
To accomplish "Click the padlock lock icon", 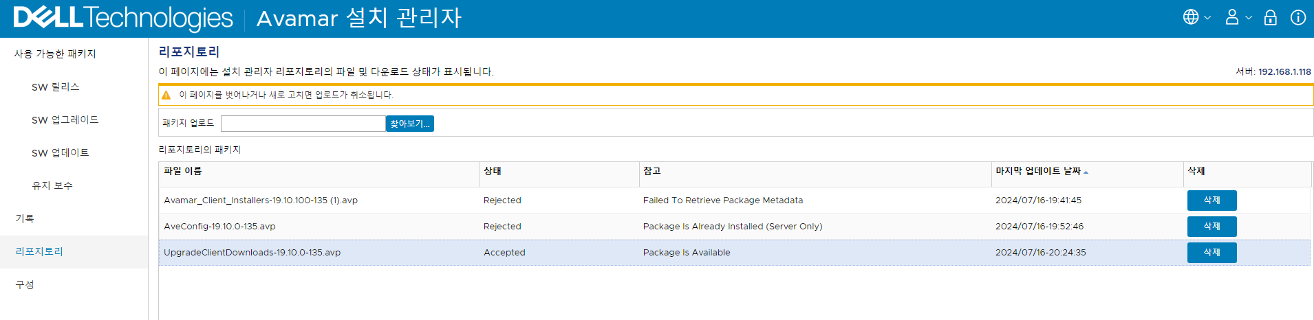I will [1271, 17].
